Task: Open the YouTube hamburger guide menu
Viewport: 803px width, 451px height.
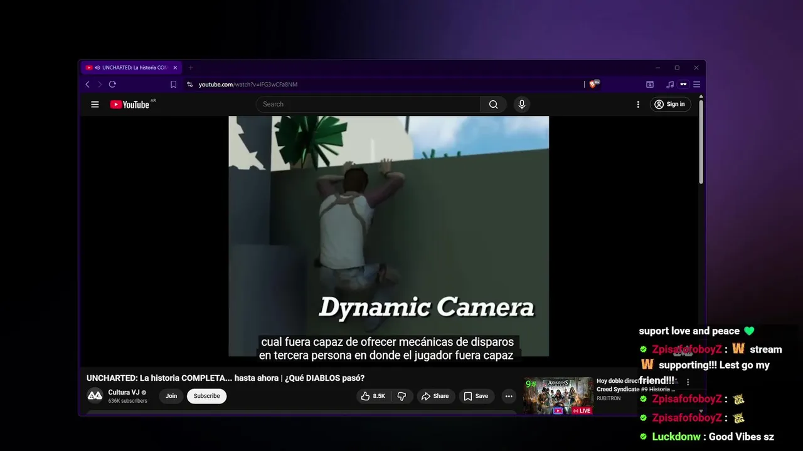Action: click(95, 105)
